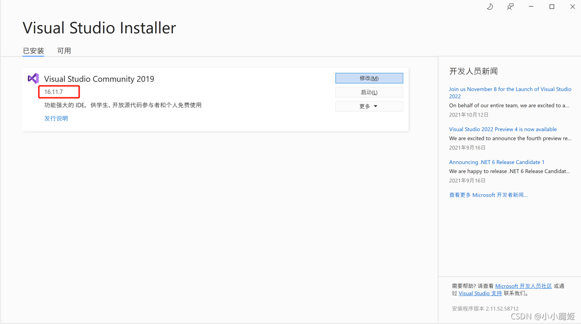This screenshot has width=581, height=324.
Task: Open the Visual Studio 支持 link
Action: [480, 293]
